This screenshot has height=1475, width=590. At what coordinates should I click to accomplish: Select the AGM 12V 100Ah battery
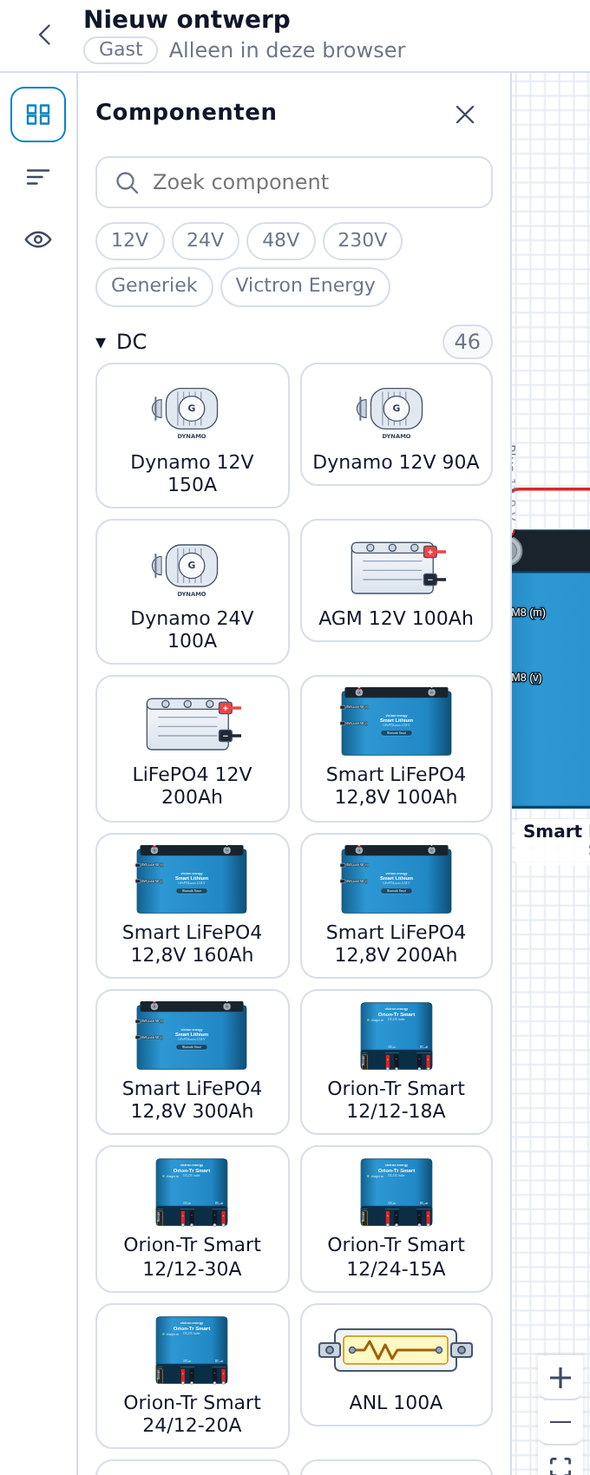click(397, 580)
